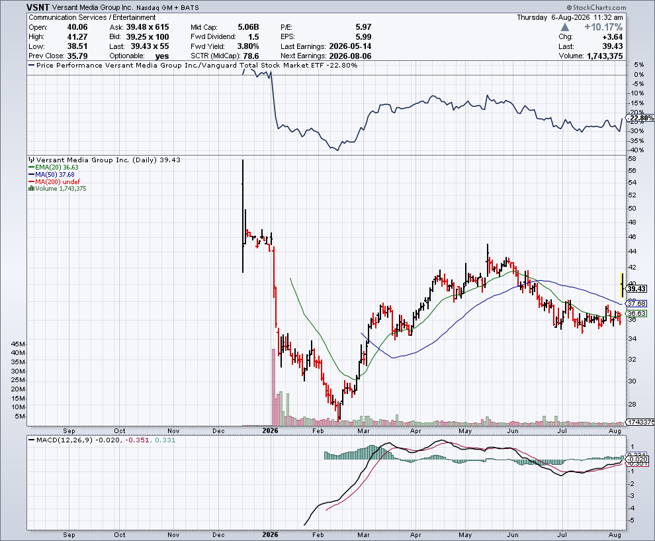Click the tall pink January volume spike bar

coord(274,387)
